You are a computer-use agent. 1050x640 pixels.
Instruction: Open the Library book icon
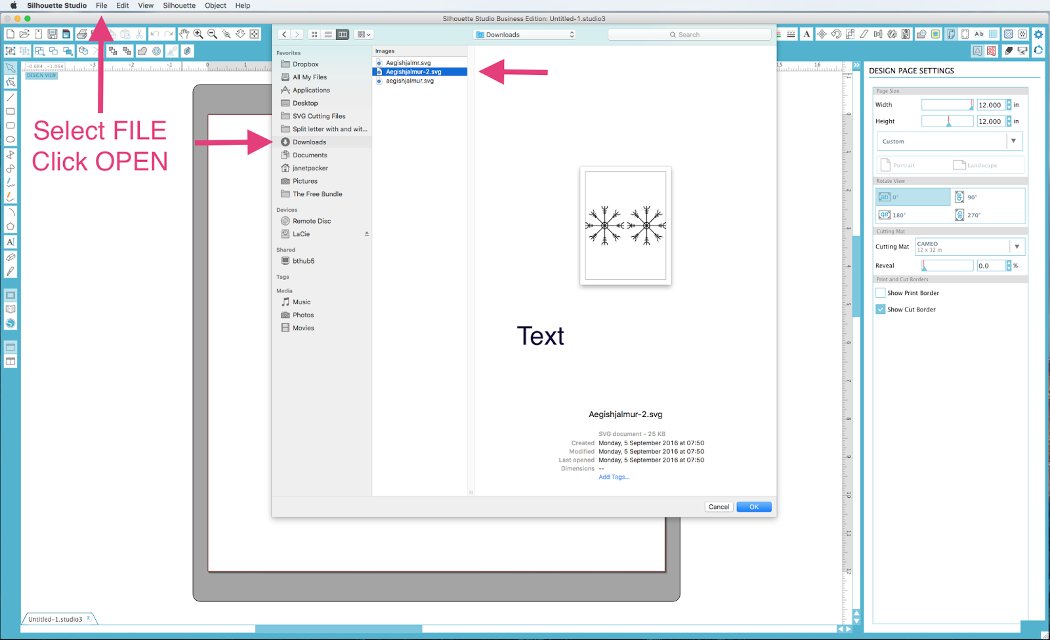(x=10, y=309)
